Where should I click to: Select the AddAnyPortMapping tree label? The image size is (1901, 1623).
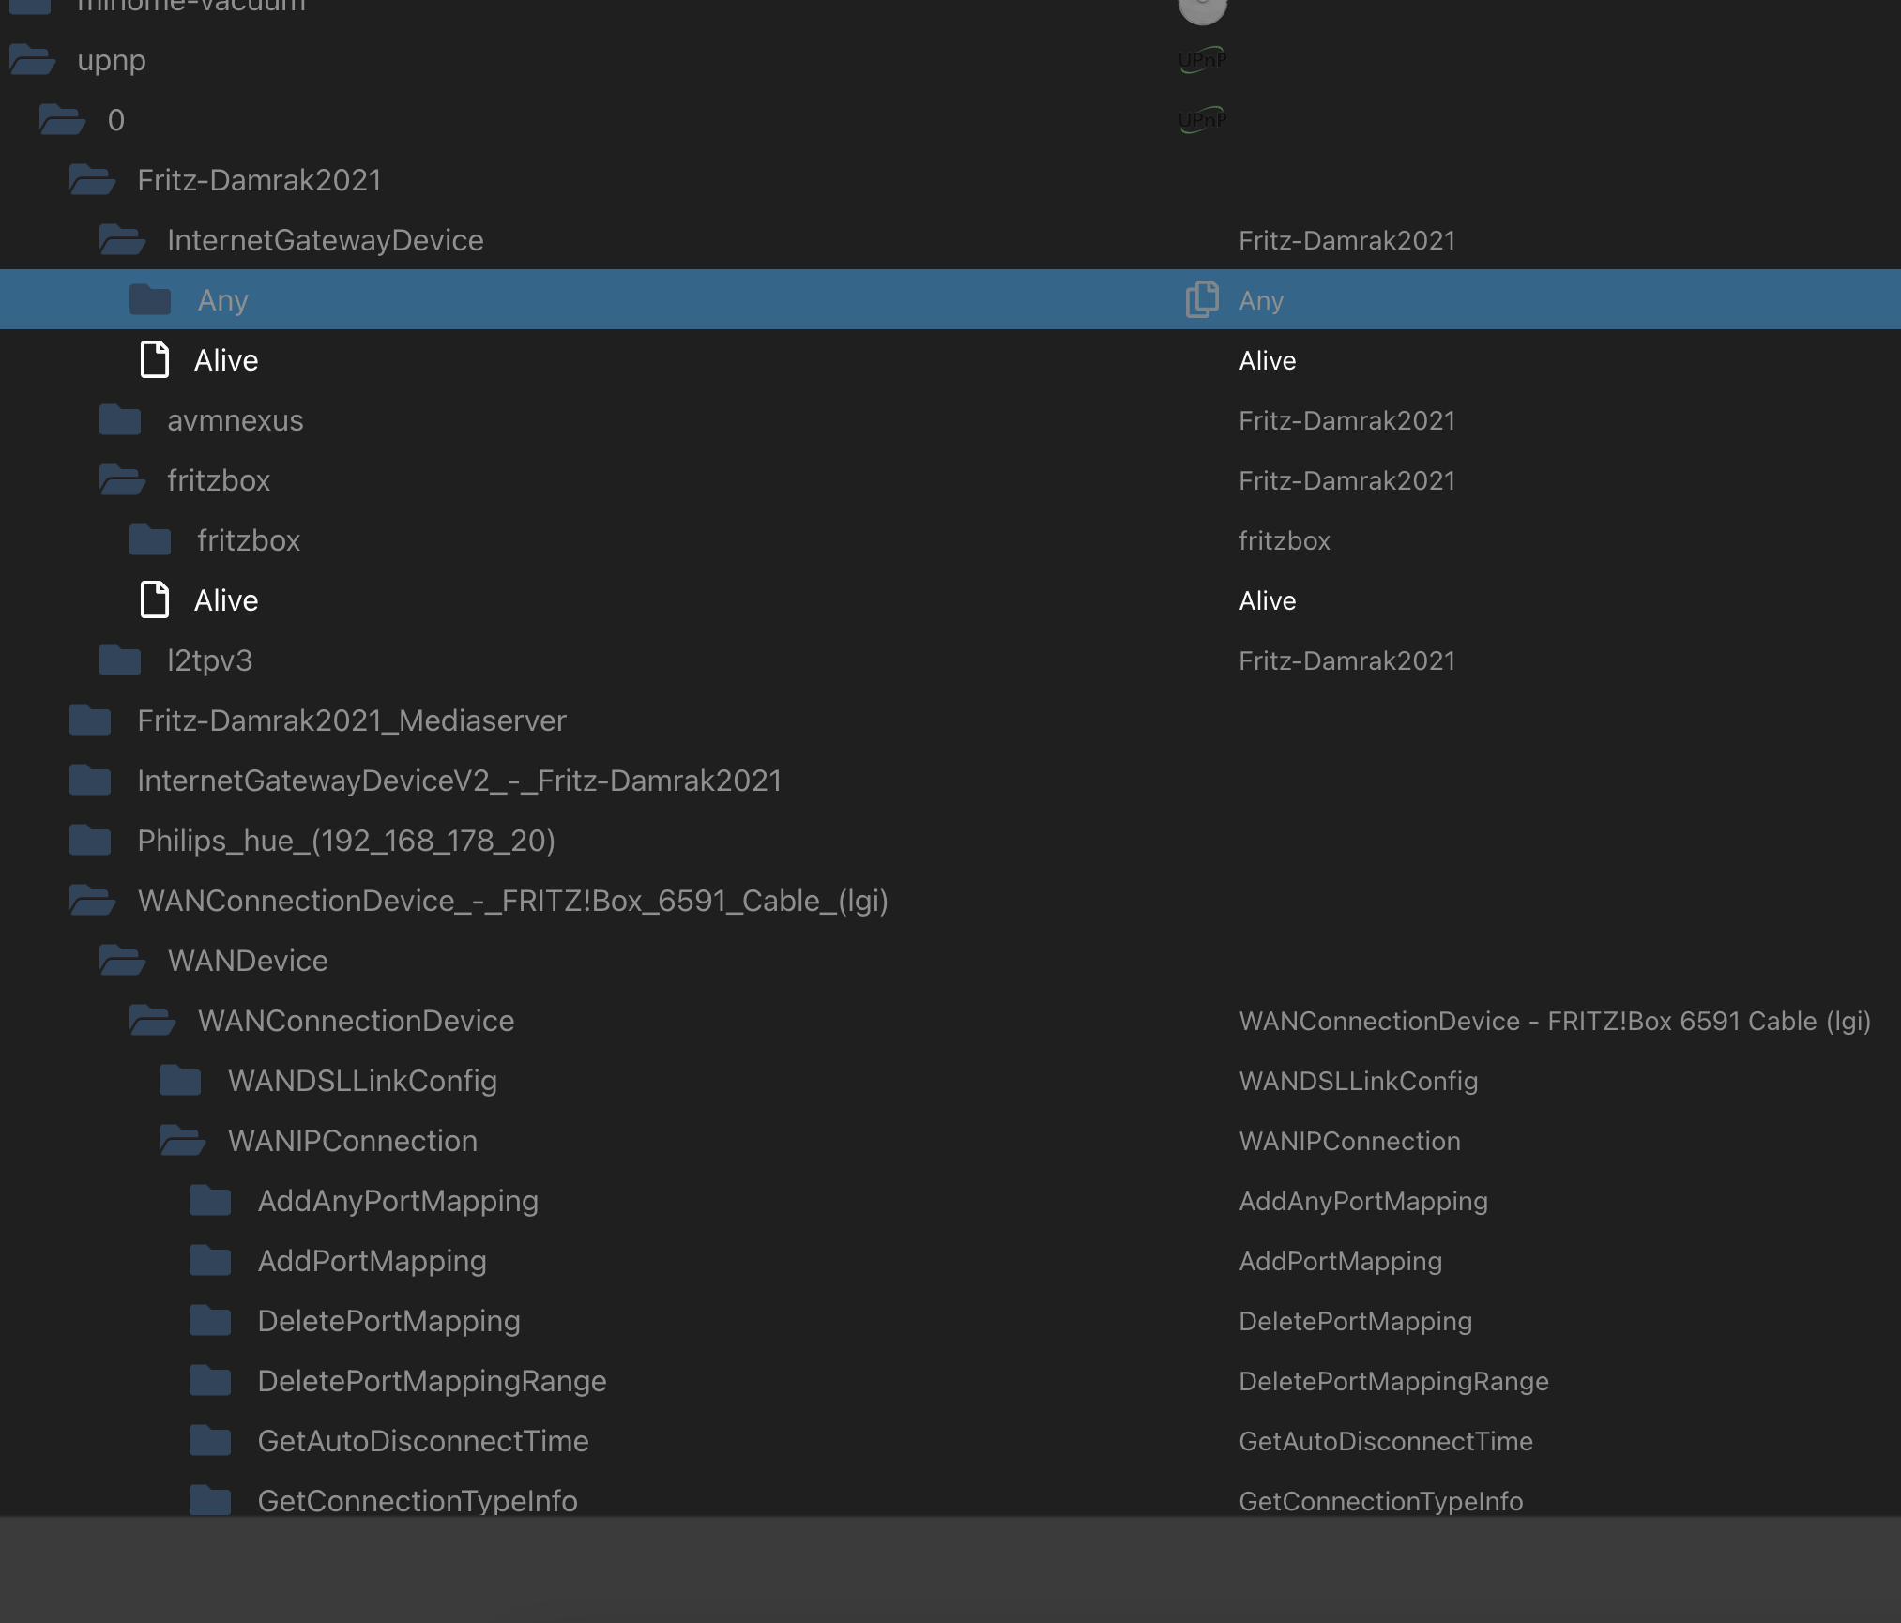pos(398,1202)
